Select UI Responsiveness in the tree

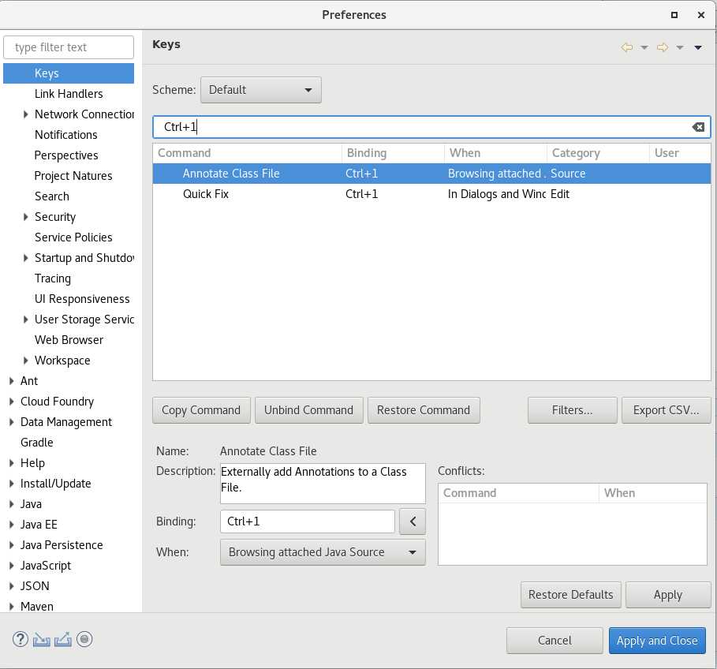point(82,299)
